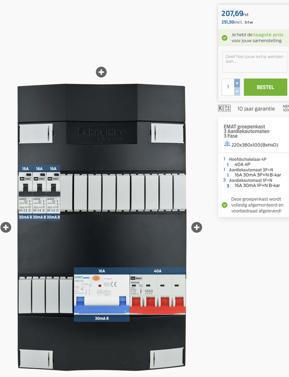Click the 207,69 price

click(x=232, y=14)
